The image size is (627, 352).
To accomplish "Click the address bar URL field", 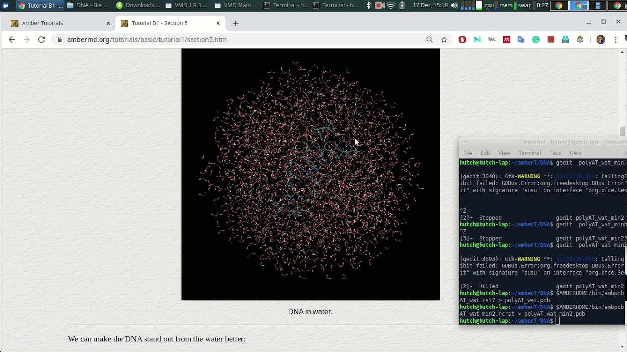I will [240, 39].
